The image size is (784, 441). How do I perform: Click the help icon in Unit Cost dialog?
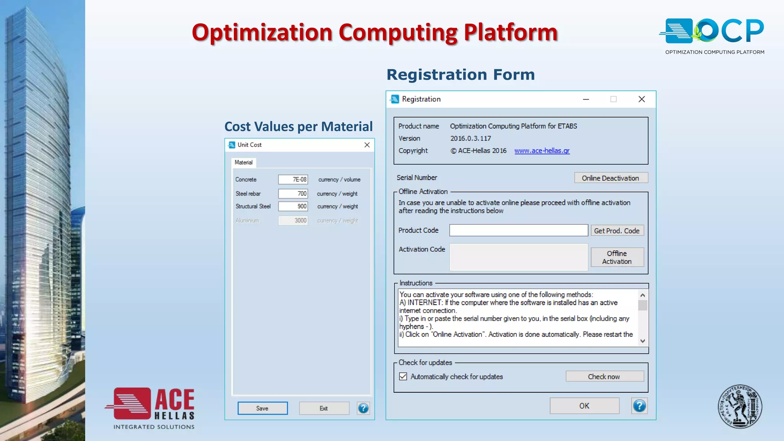coord(363,408)
